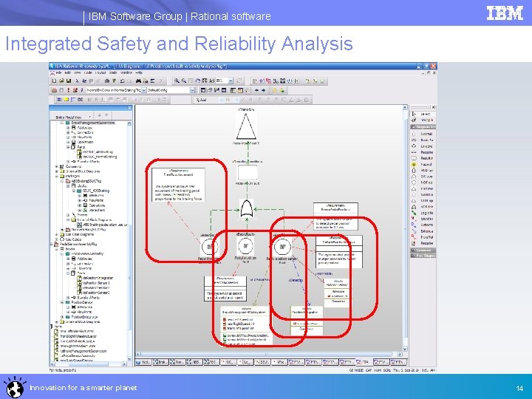The height and width of the screenshot is (399, 532).
Task: Choose the Normal event tool in palette
Action: tap(423, 134)
